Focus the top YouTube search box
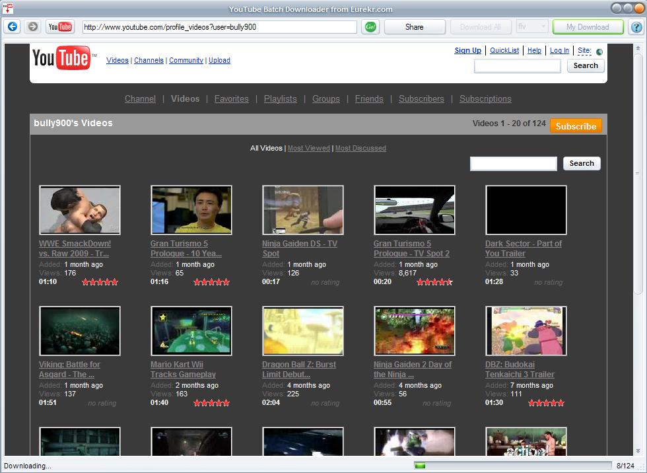Viewport: 647px width, 473px height. pos(518,66)
